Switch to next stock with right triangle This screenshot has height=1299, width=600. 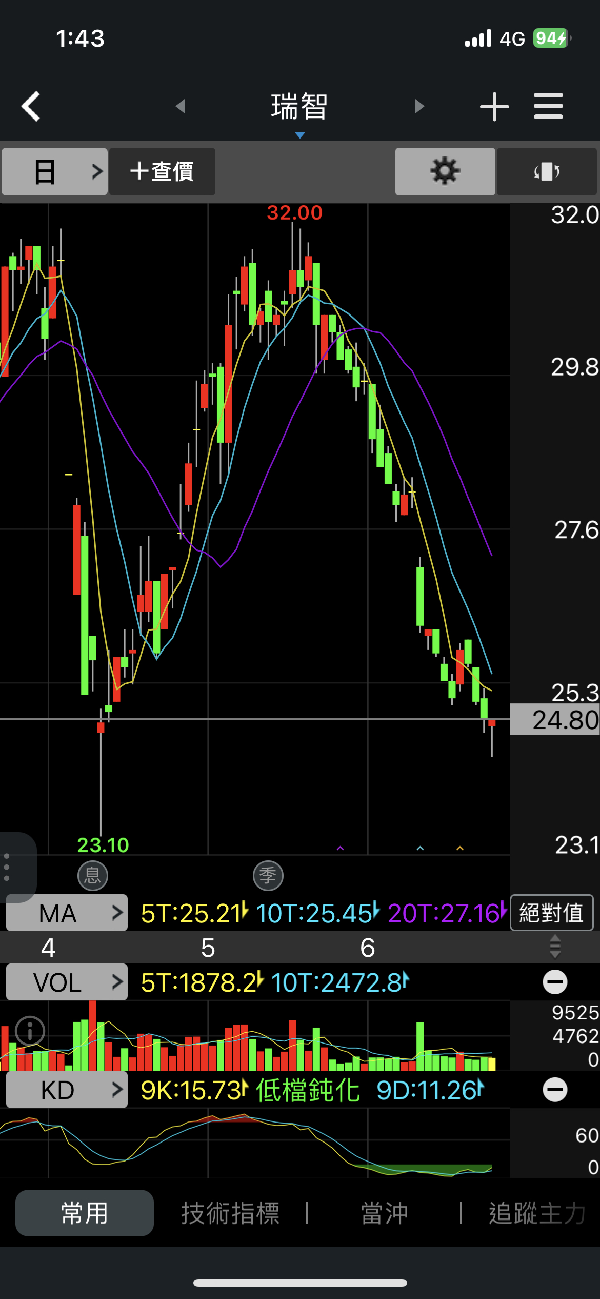(x=419, y=106)
